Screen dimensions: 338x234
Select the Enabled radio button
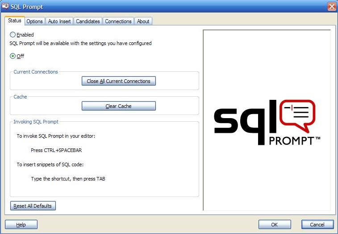pyautogui.click(x=13, y=34)
